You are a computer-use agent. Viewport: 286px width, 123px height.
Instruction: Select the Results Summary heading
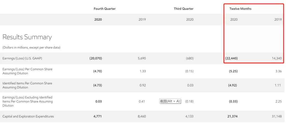27,37
